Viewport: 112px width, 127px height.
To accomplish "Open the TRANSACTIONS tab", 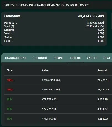I will tap(15, 58).
